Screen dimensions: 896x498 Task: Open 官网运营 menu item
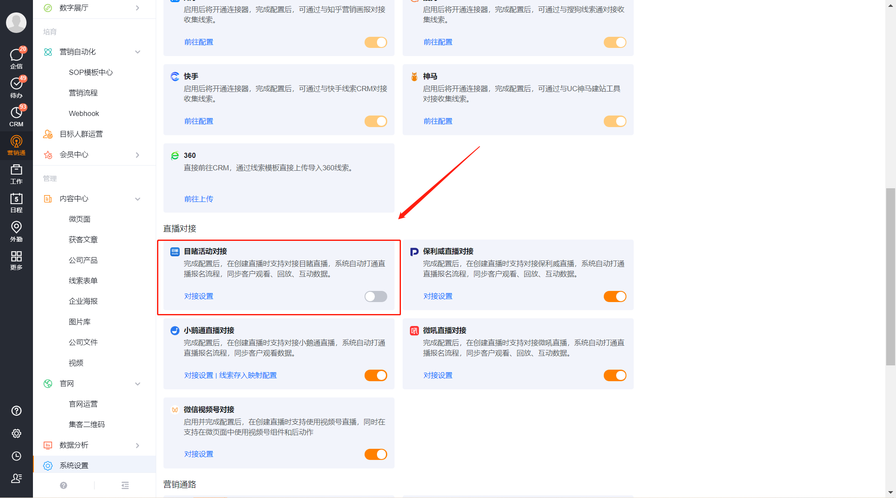tap(83, 404)
